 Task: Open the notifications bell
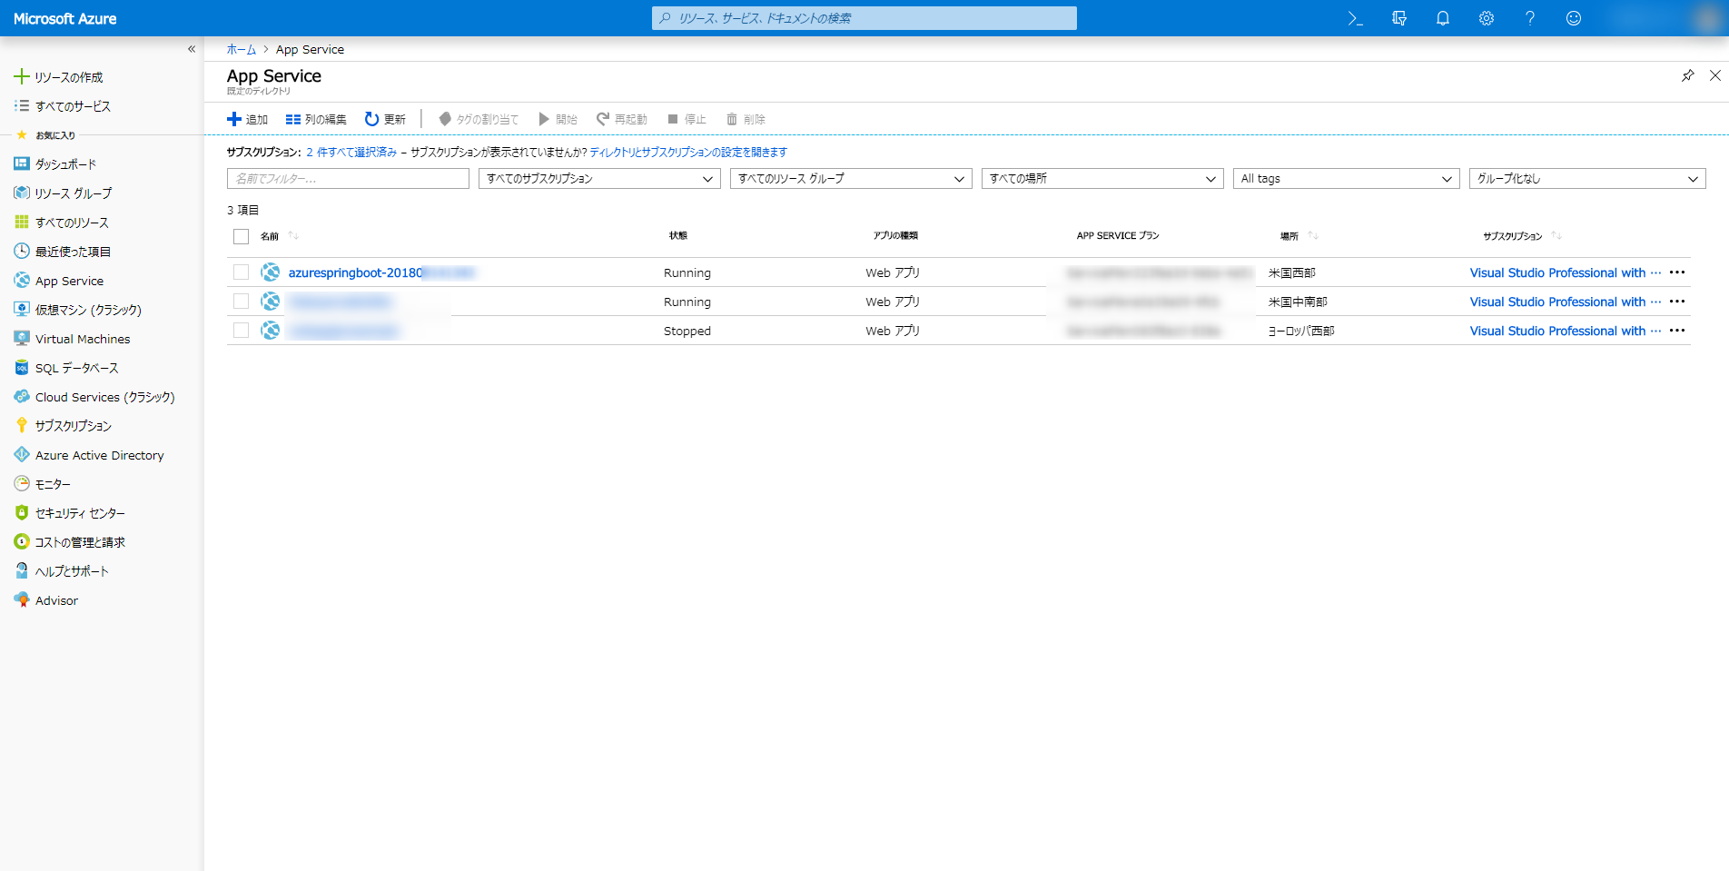1442,18
